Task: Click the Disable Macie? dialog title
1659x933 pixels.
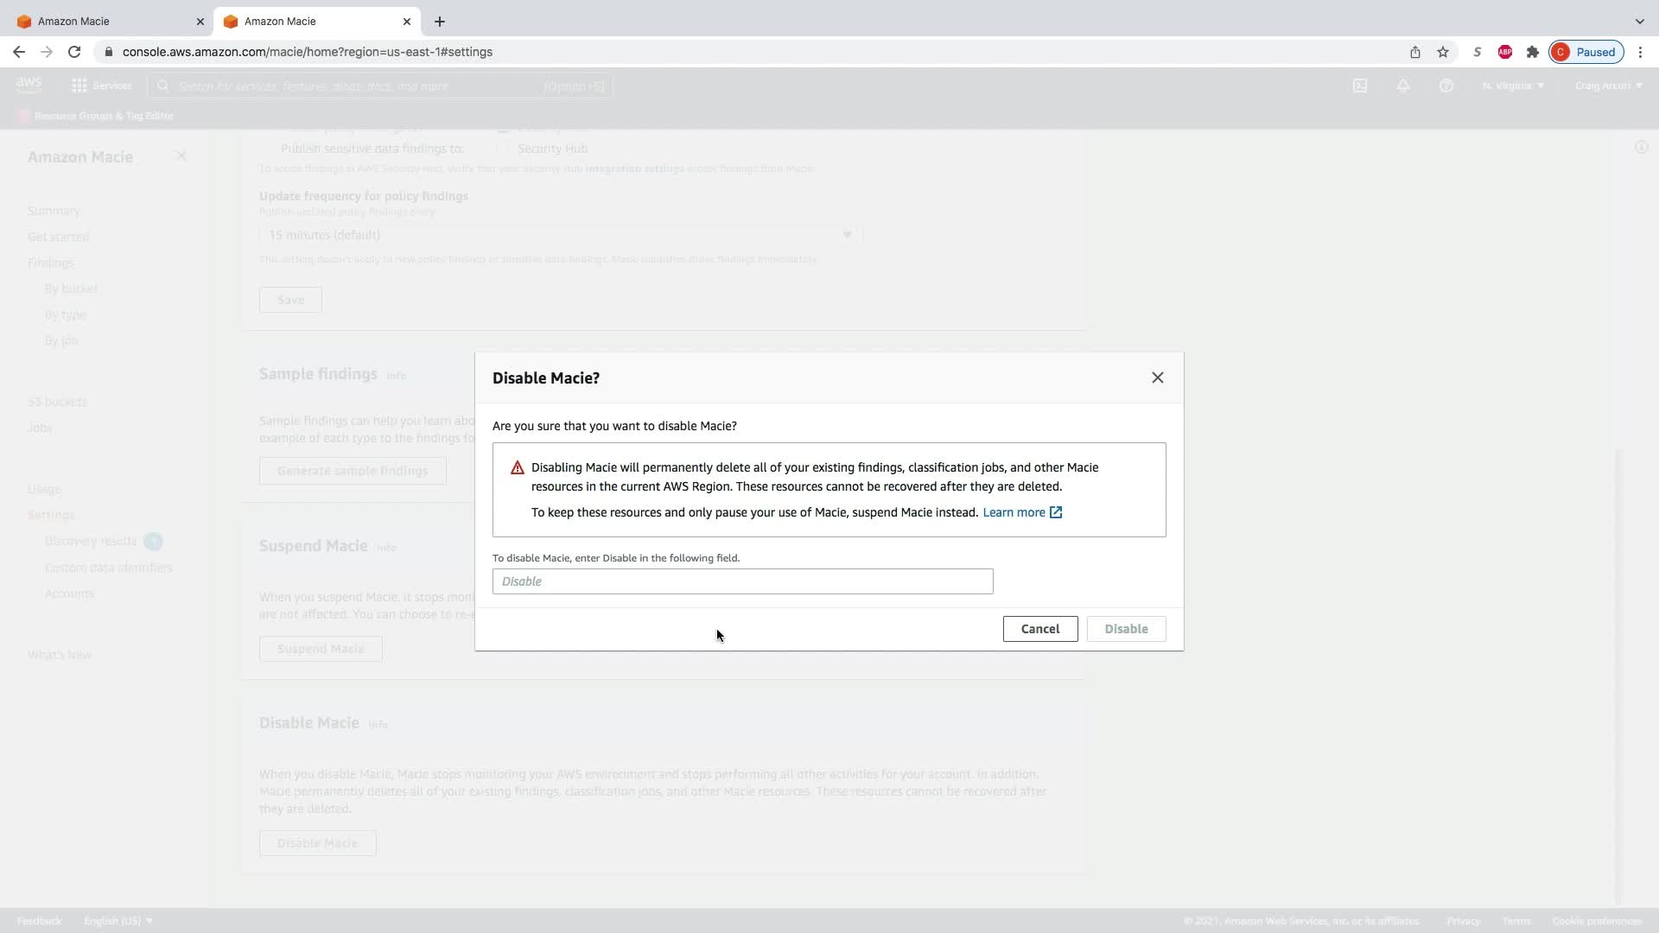Action: [x=545, y=378]
